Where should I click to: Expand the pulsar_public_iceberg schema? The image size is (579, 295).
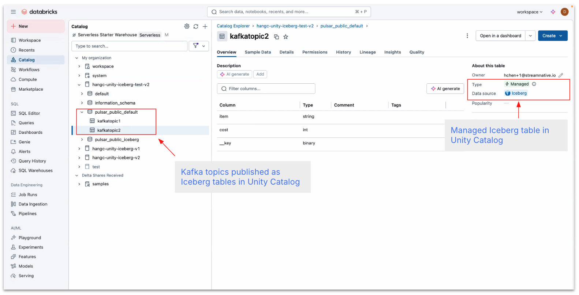coord(82,140)
